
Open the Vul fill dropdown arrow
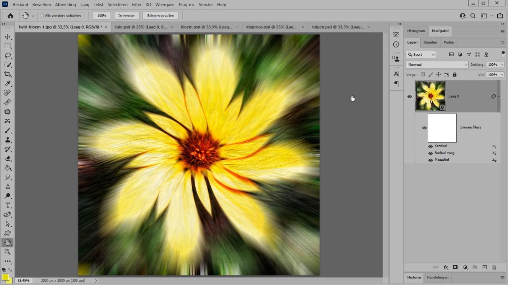pyautogui.click(x=502, y=74)
